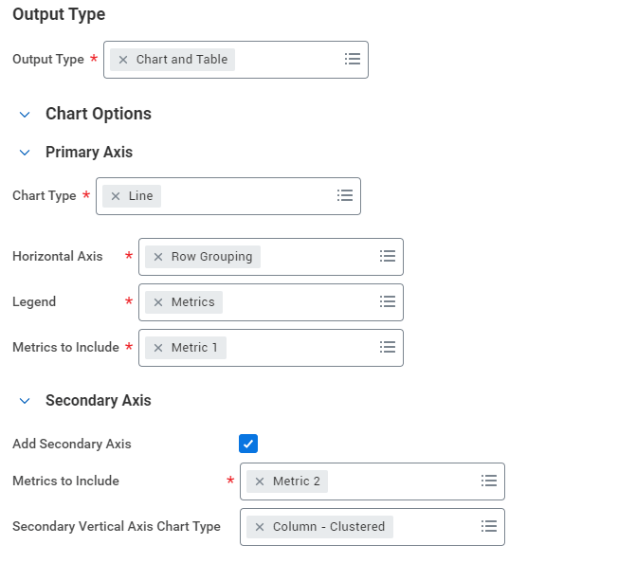
Task: Remove the Metric 2 chip
Action: [260, 481]
